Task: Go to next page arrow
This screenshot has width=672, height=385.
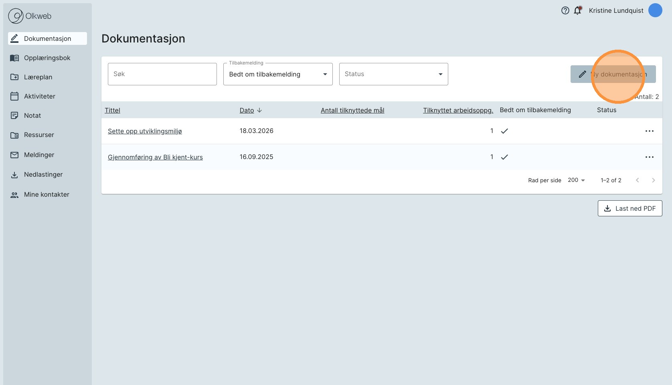Action: 653,180
